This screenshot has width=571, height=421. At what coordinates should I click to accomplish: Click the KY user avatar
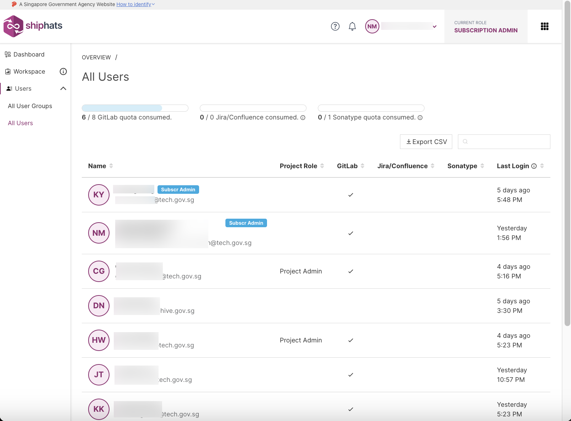[x=99, y=195]
